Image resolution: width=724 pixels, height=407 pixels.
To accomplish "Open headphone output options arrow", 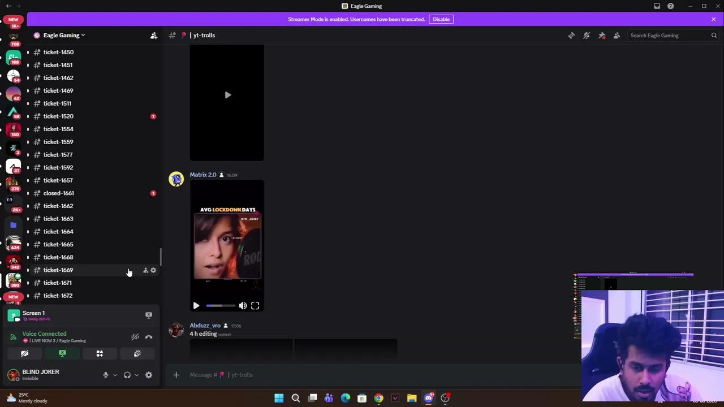I will pos(136,375).
